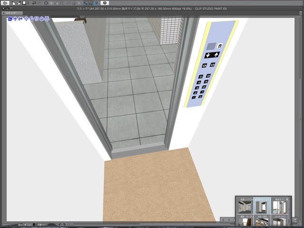Click the reset rotation icon in status bar
The image size is (304, 228).
point(68,225)
